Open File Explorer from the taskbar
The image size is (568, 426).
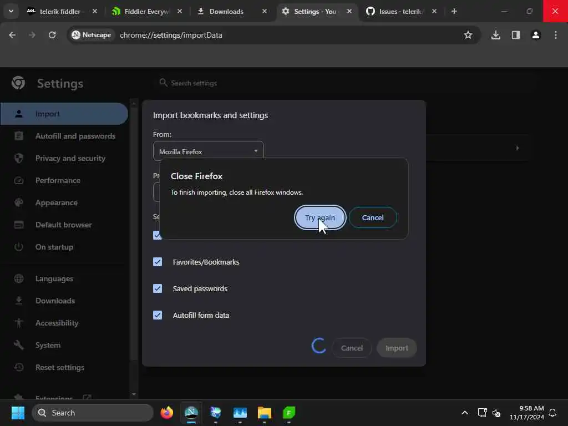[265, 413]
